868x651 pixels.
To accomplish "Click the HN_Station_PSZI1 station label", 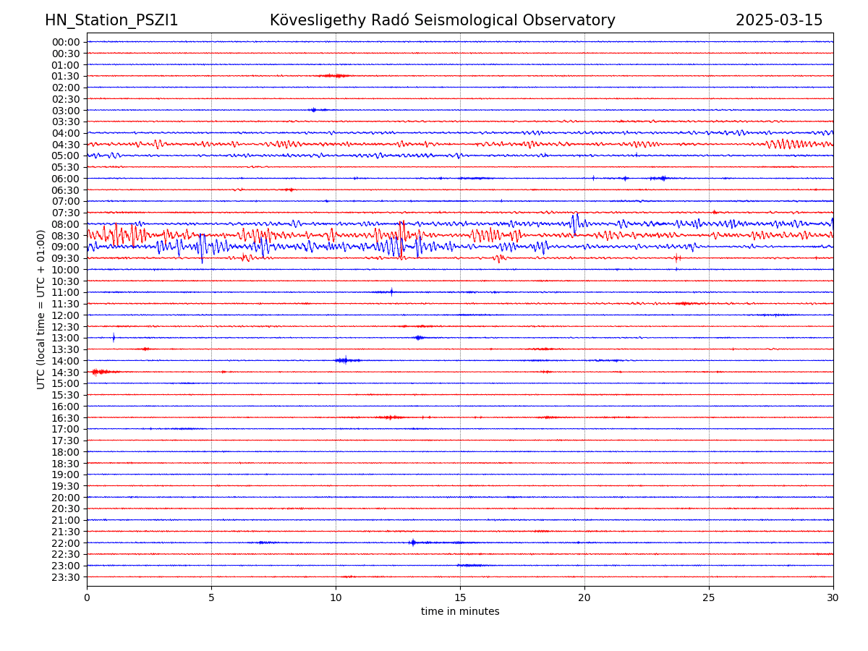I will tap(111, 20).
